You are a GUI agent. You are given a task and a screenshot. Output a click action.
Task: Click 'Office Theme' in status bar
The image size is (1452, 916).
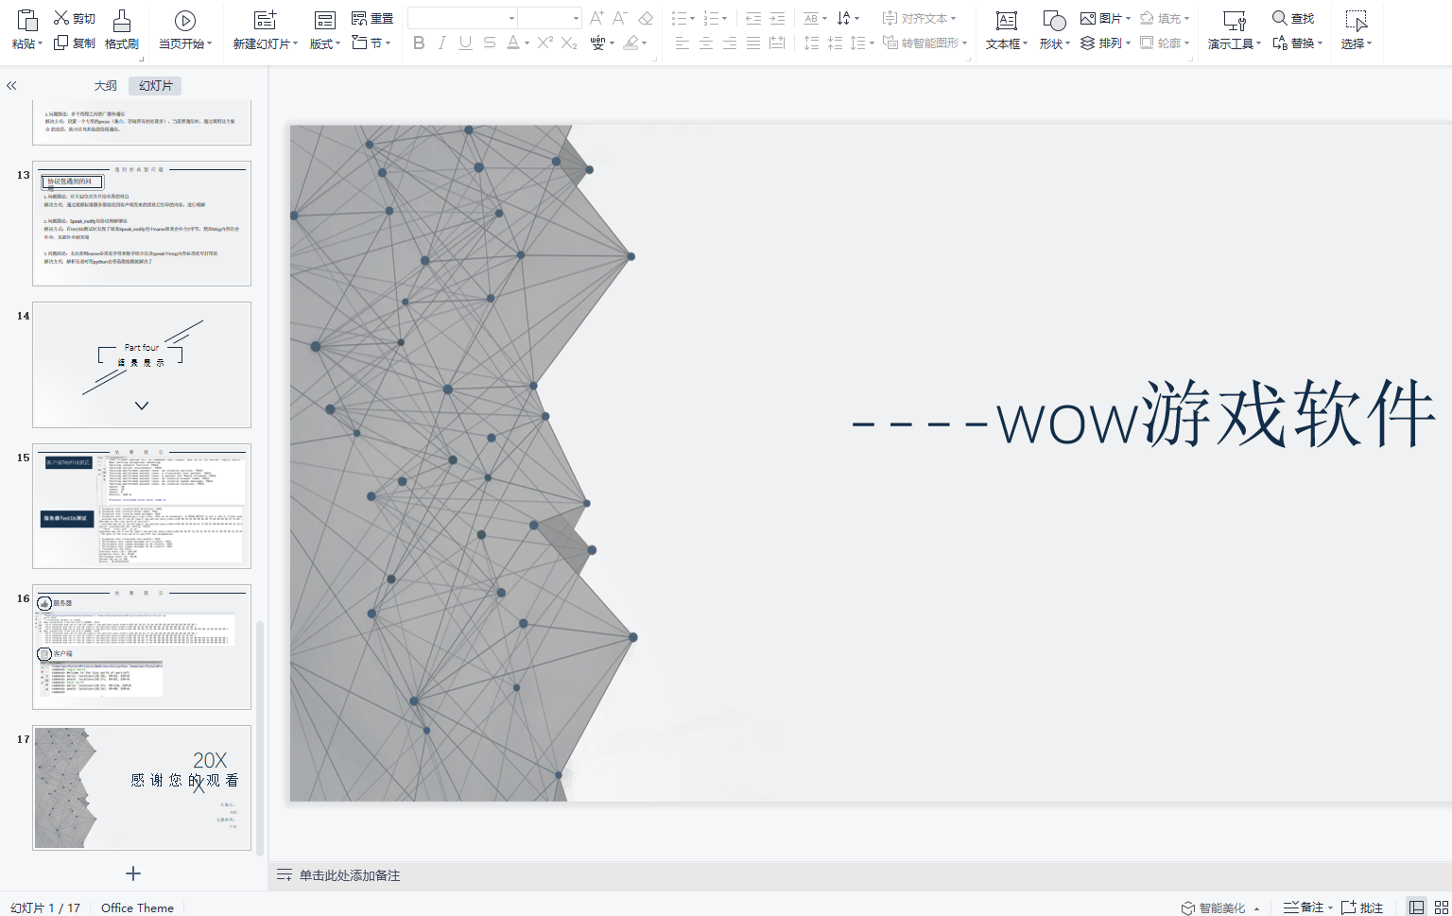pyautogui.click(x=138, y=907)
